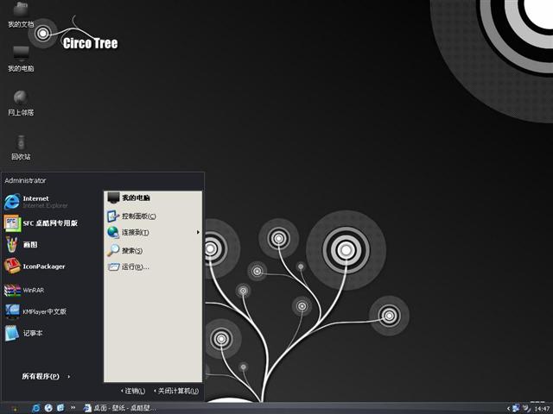The height and width of the screenshot is (414, 553).
Task: Choose 运行(R)... in the Start menu
Action: point(134,267)
